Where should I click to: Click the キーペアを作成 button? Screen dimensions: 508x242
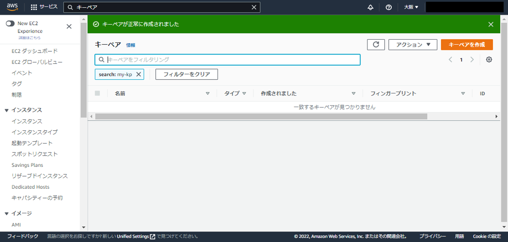[467, 45]
